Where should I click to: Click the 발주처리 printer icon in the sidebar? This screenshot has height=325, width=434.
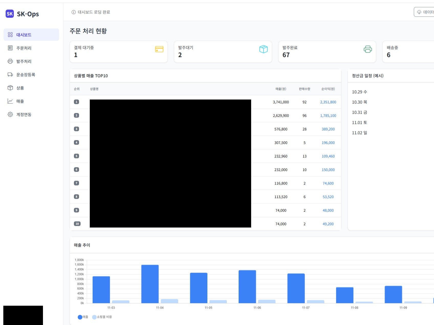pos(10,61)
